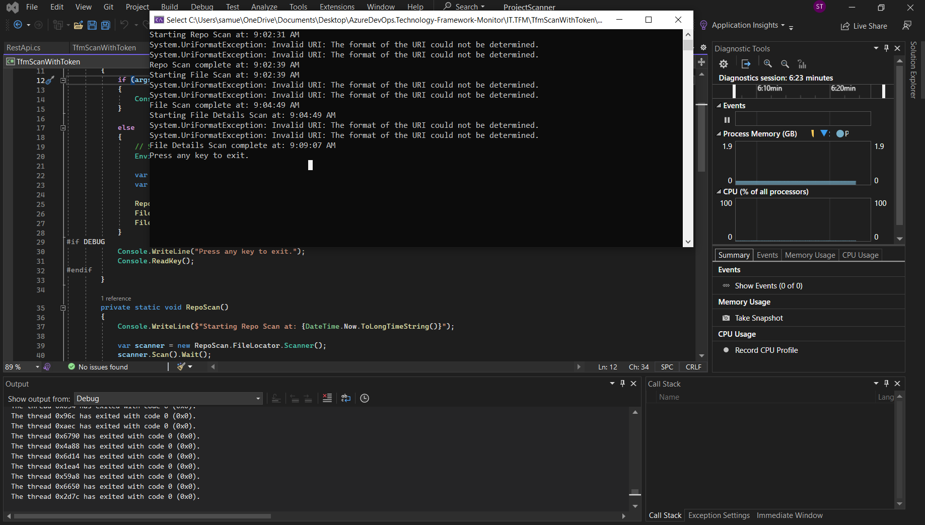
Task: Open the editor zoom level dropdown
Action: 37,366
